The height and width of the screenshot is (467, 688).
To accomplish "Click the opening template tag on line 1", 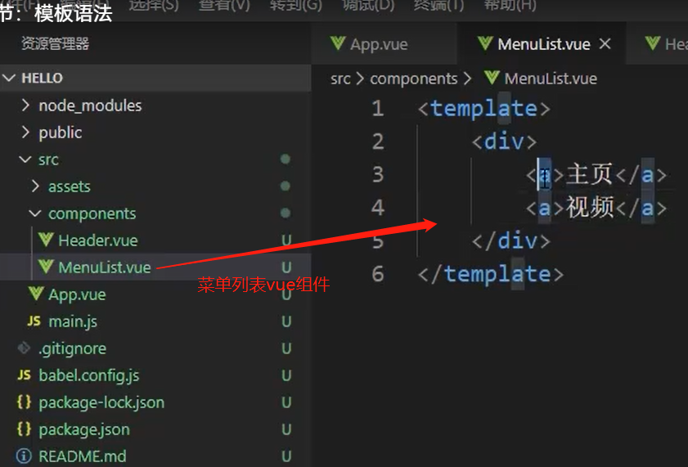I will click(x=483, y=108).
